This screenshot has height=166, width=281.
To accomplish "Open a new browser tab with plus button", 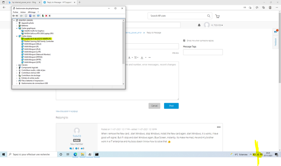I will pos(80,2).
